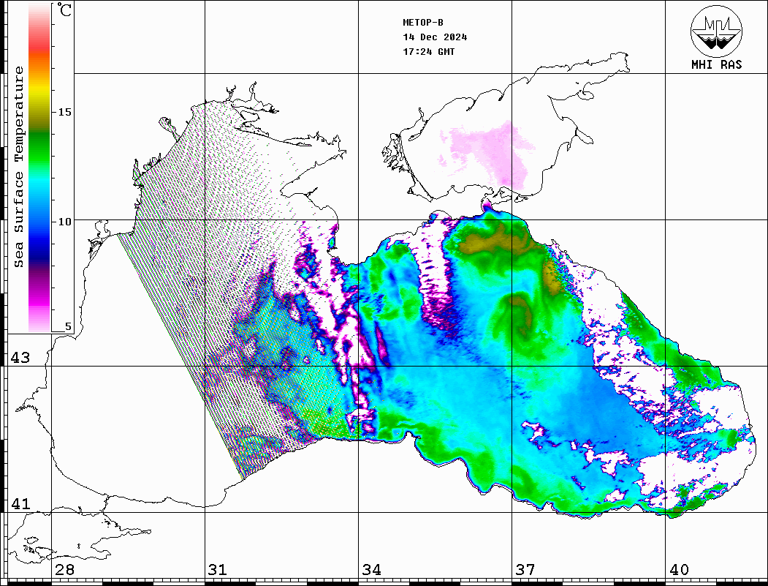
Task: Click the date '14 Dec 2024'
Action: point(435,37)
